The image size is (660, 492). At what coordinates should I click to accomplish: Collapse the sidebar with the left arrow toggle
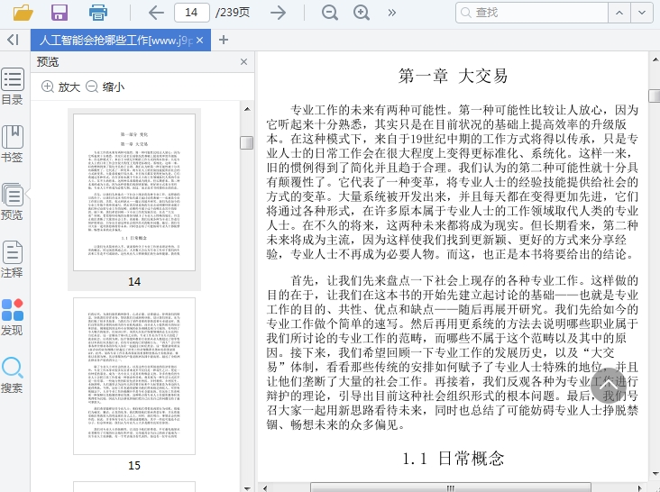pyautogui.click(x=13, y=40)
